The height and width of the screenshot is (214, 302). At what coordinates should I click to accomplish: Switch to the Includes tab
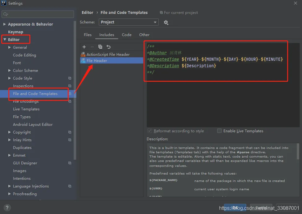[x=107, y=35]
